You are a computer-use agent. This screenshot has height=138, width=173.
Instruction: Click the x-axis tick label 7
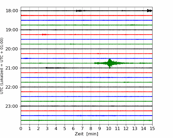click(x=82, y=128)
